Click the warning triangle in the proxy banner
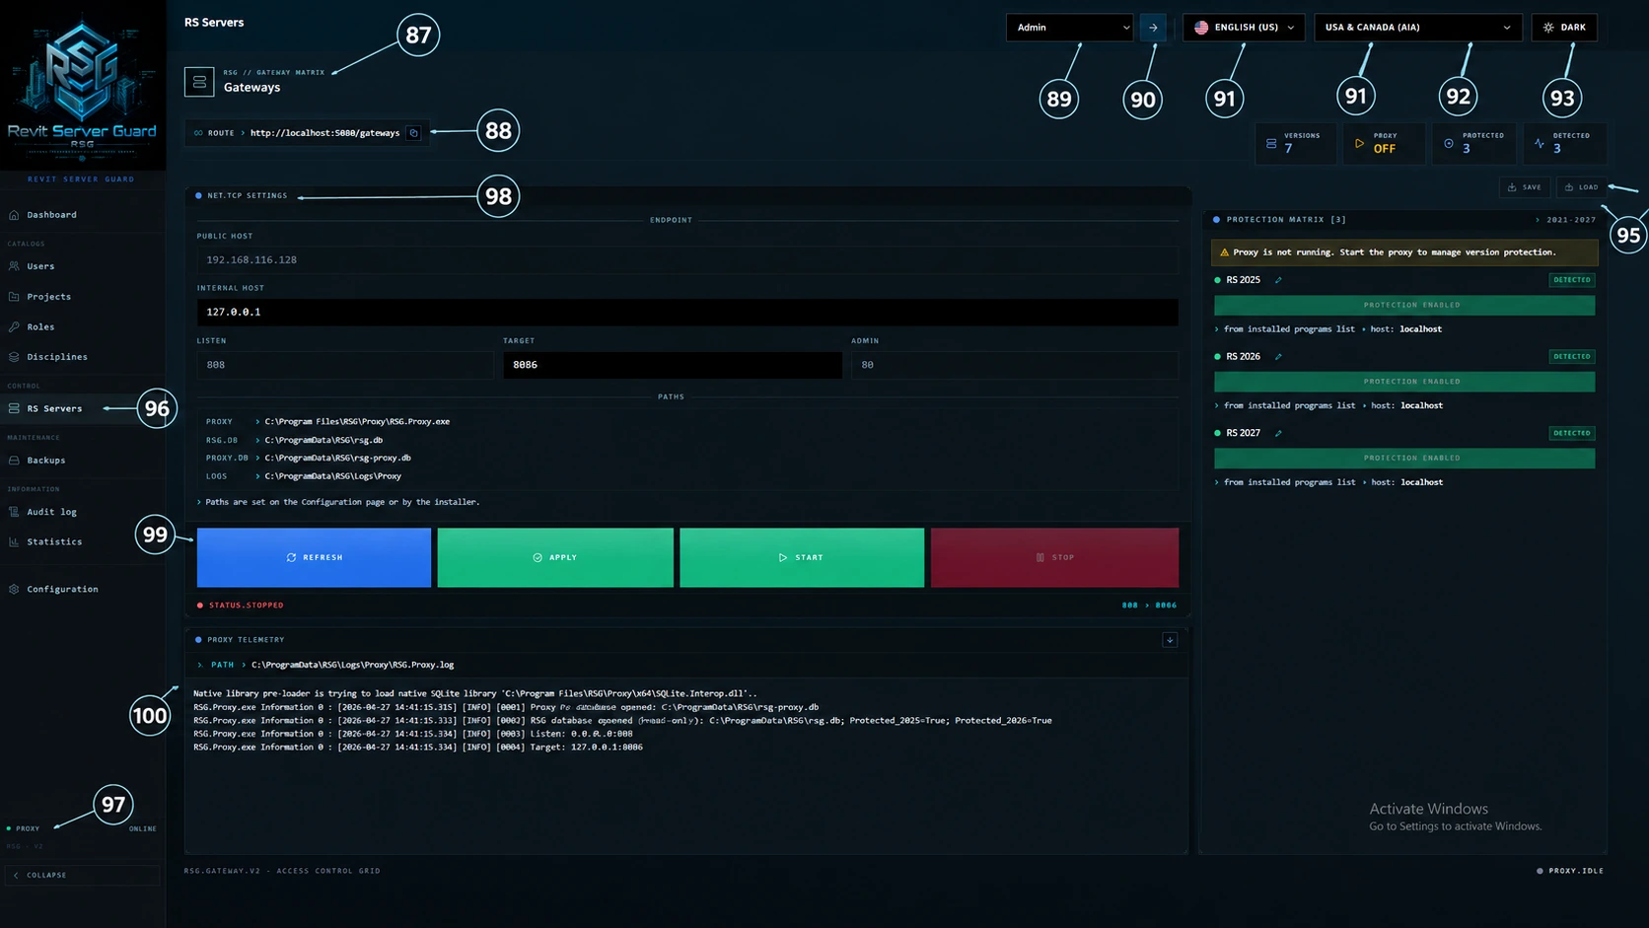 1225,252
